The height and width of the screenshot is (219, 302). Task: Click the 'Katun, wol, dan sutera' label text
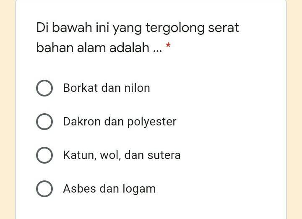(122, 155)
